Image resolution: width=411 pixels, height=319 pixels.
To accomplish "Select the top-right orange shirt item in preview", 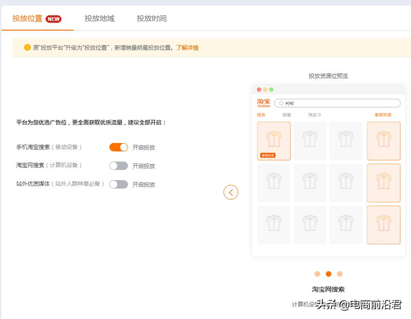I will tap(384, 140).
